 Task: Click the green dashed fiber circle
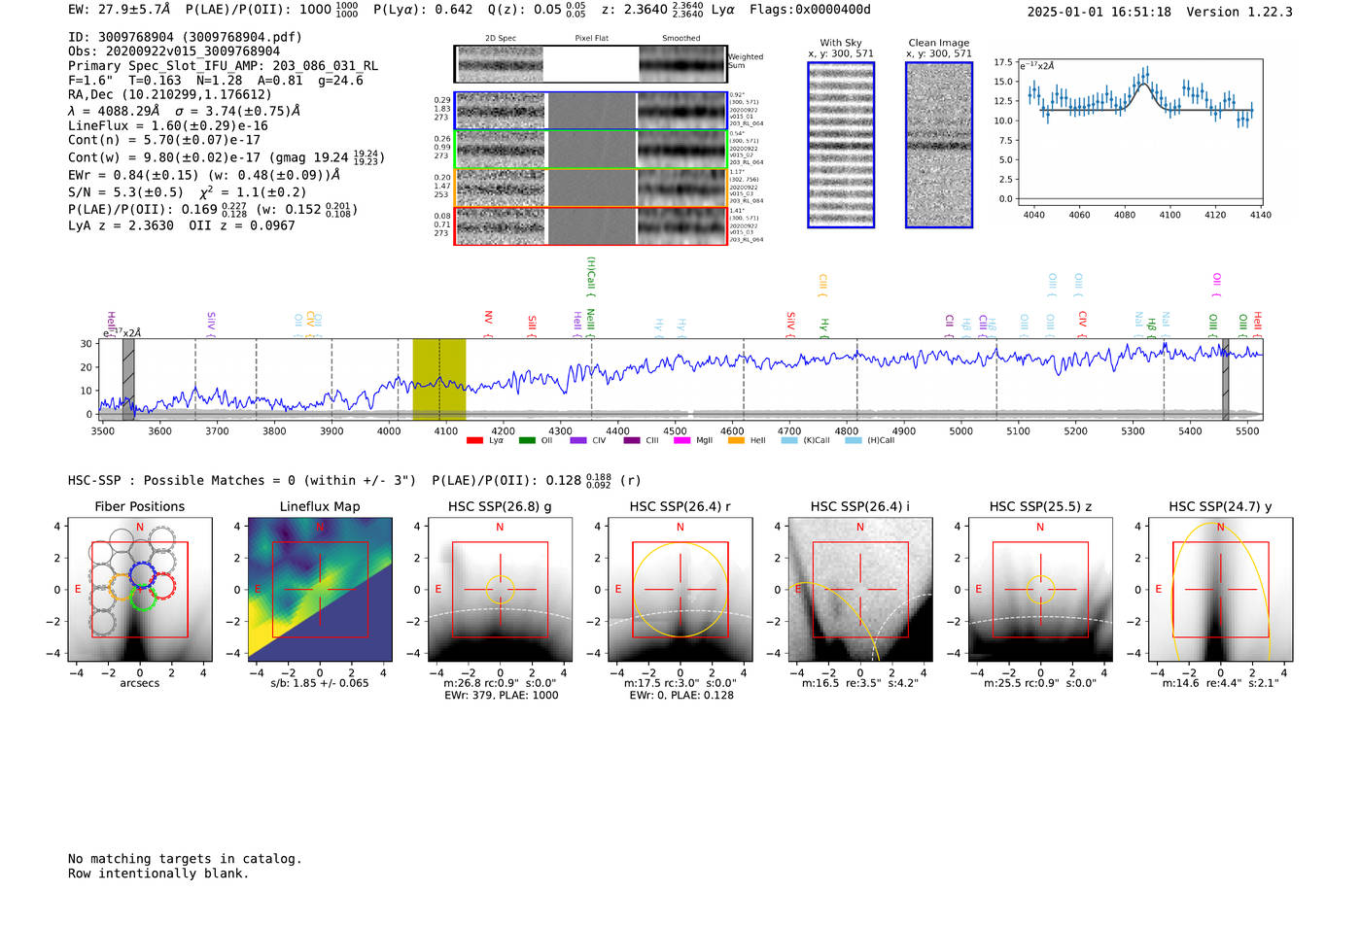(x=143, y=598)
